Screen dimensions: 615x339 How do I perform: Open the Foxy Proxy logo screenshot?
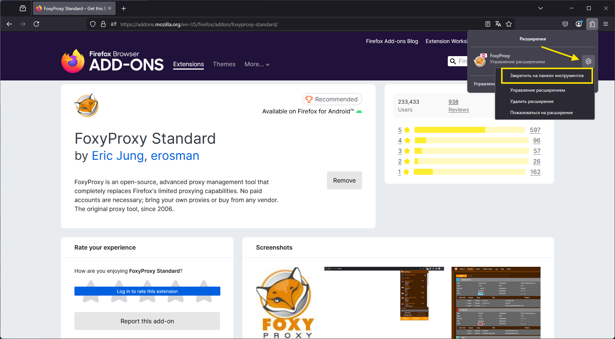click(x=285, y=303)
